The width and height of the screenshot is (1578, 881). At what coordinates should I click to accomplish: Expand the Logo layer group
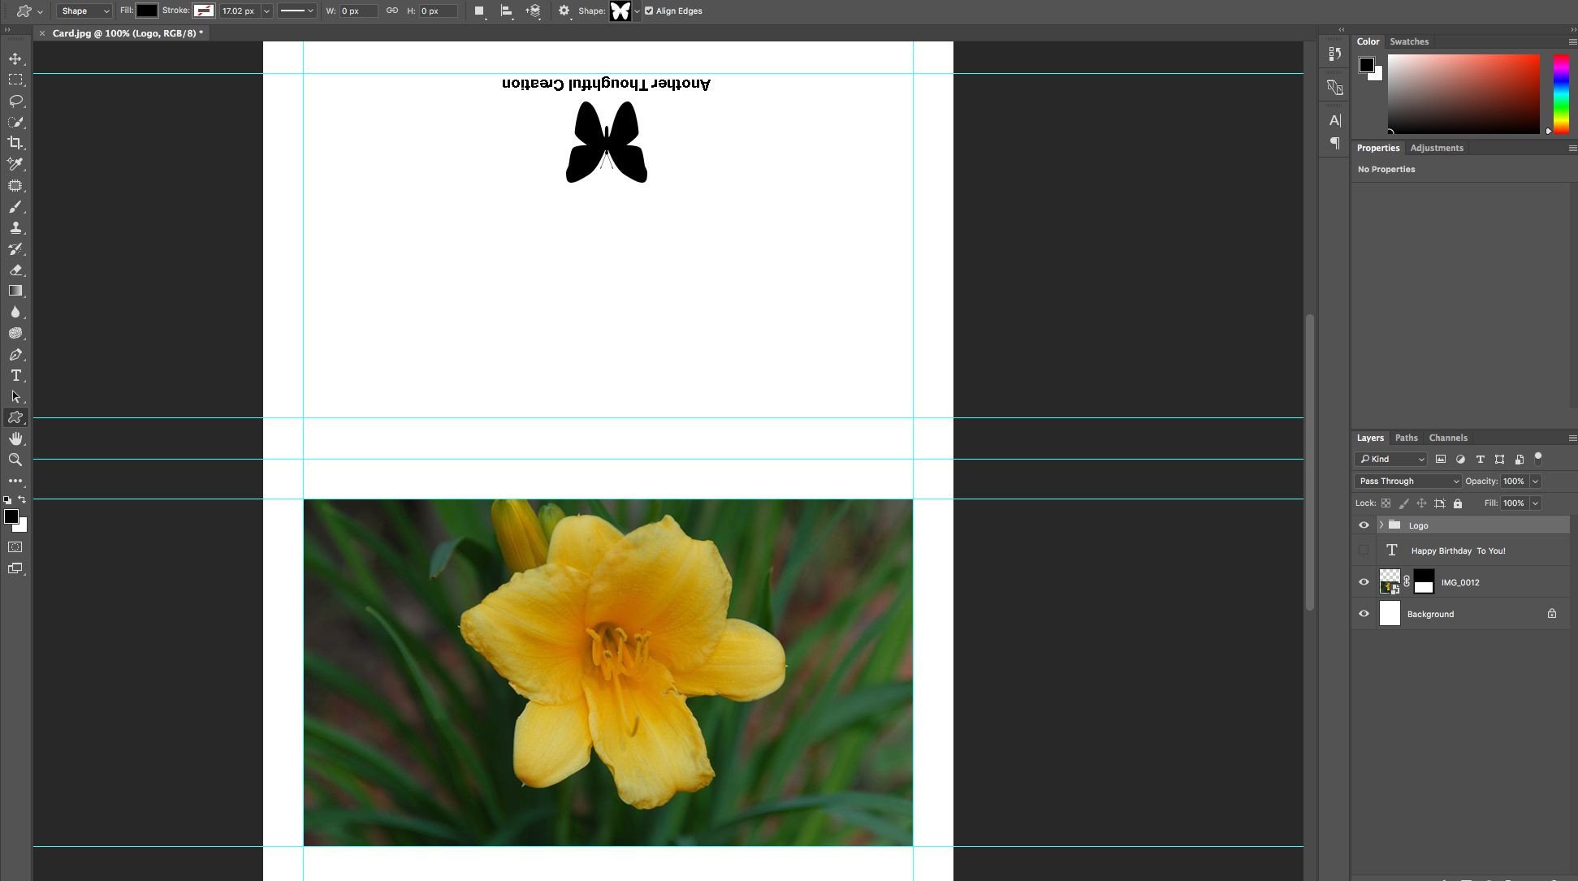pos(1381,525)
